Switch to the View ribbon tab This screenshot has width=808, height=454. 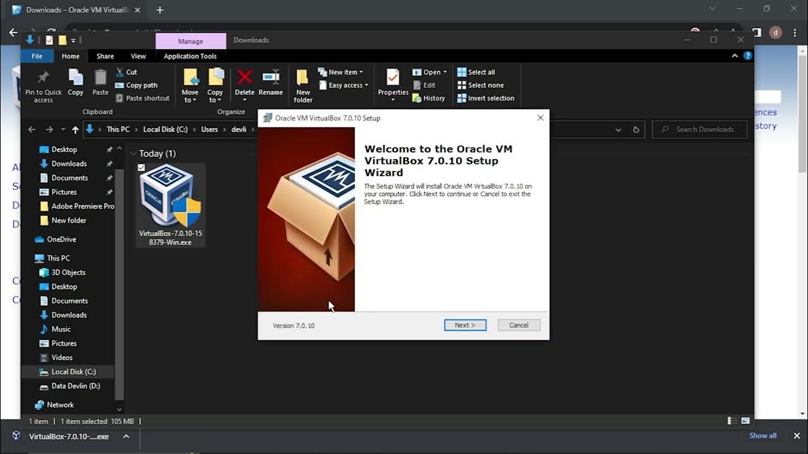point(138,56)
